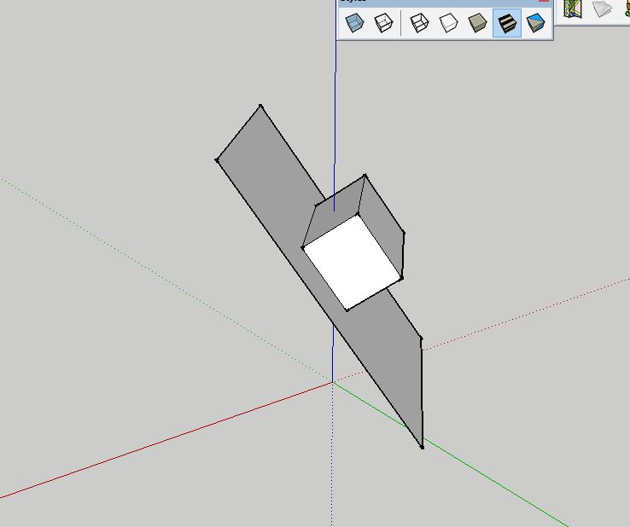Choose the Shaded face style
This screenshot has height=527, width=630.
click(478, 23)
